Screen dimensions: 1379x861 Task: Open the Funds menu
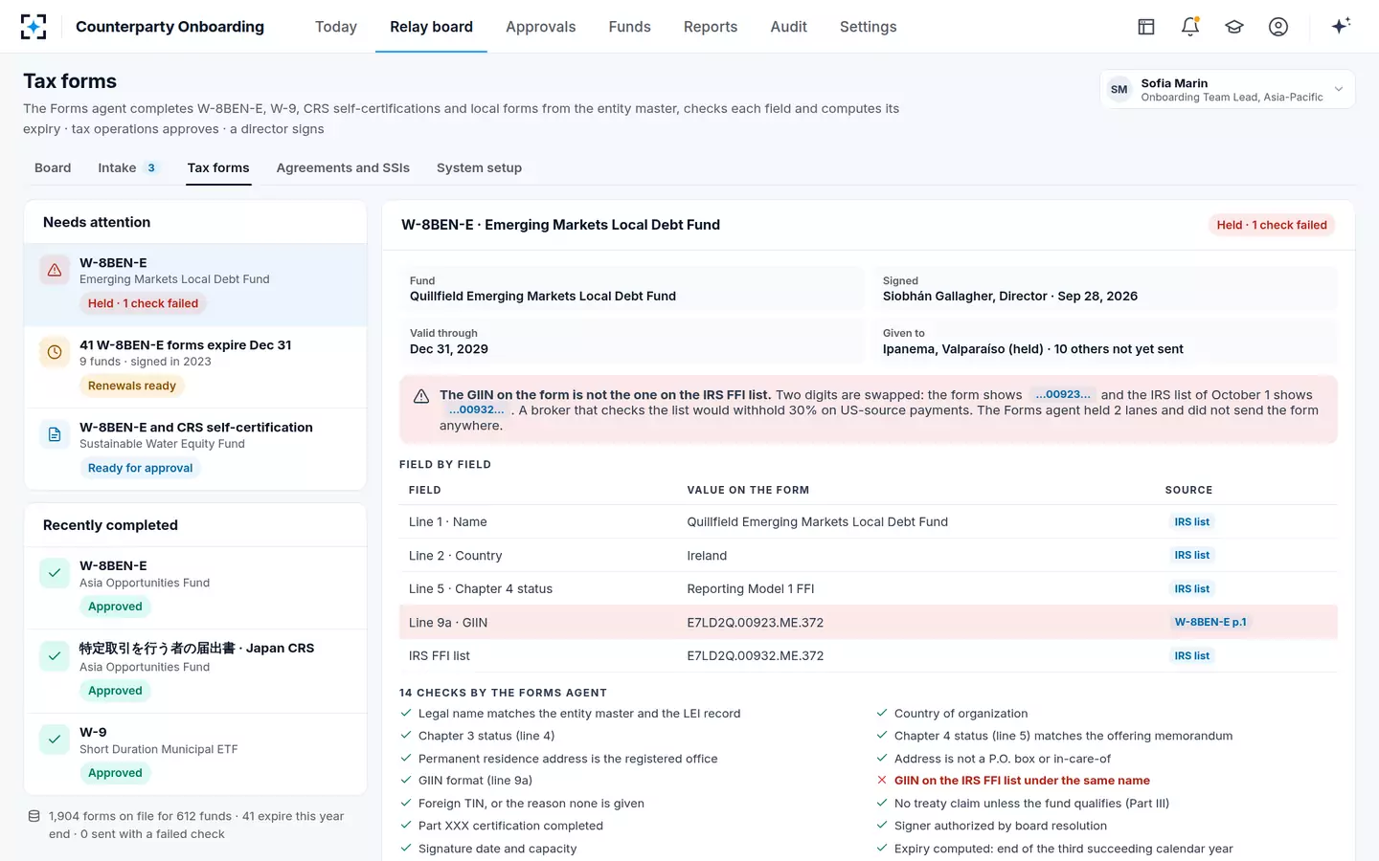[x=630, y=27]
